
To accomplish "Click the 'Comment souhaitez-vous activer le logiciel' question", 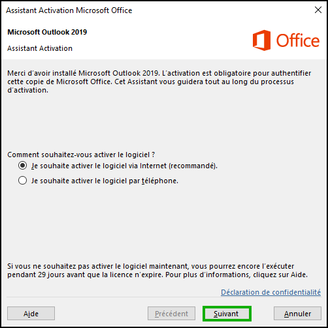I will click(x=81, y=155).
